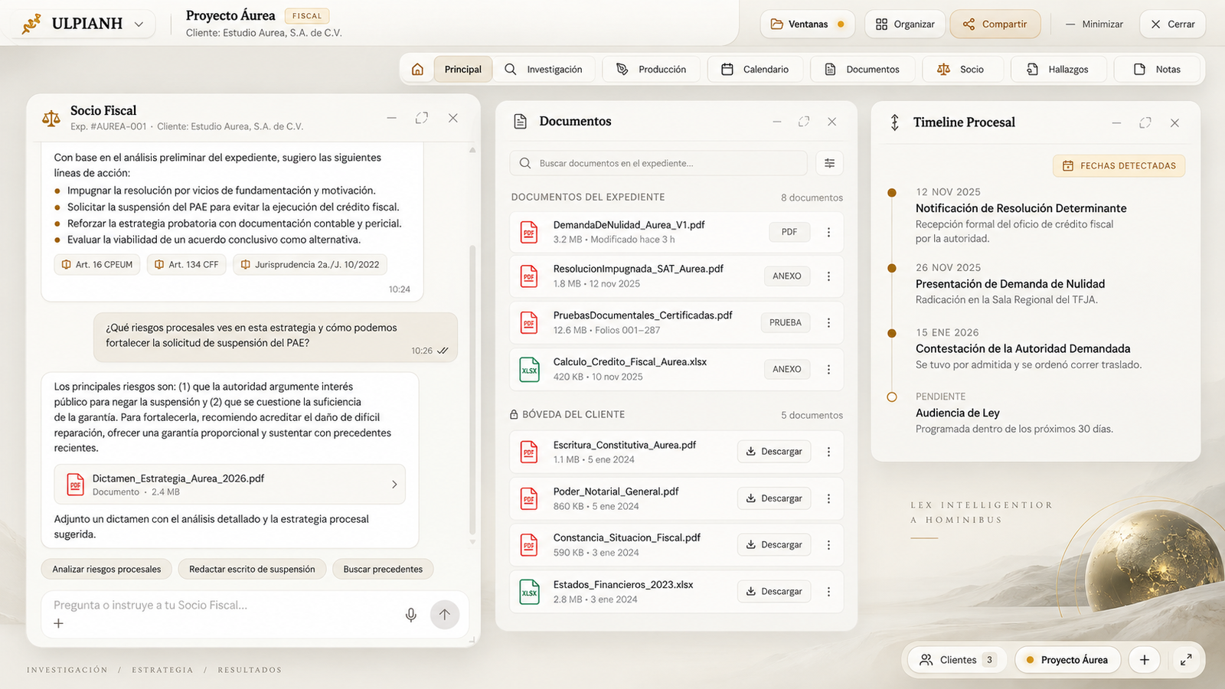Switch to the Producción tab
Viewport: 1225px width, 689px height.
(651, 69)
